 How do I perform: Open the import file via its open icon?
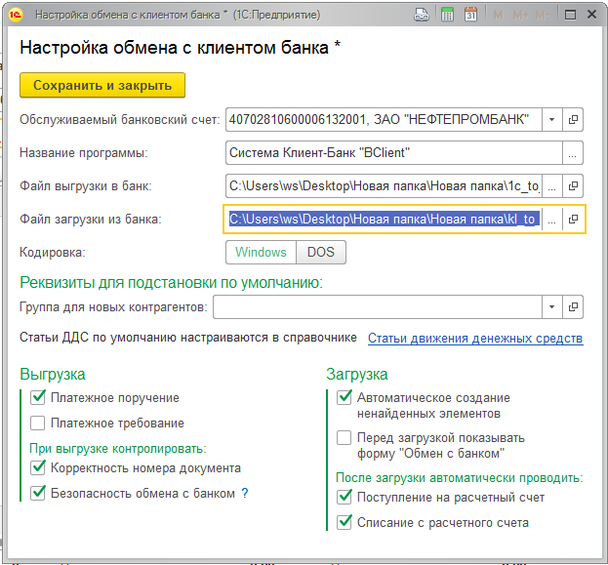573,220
